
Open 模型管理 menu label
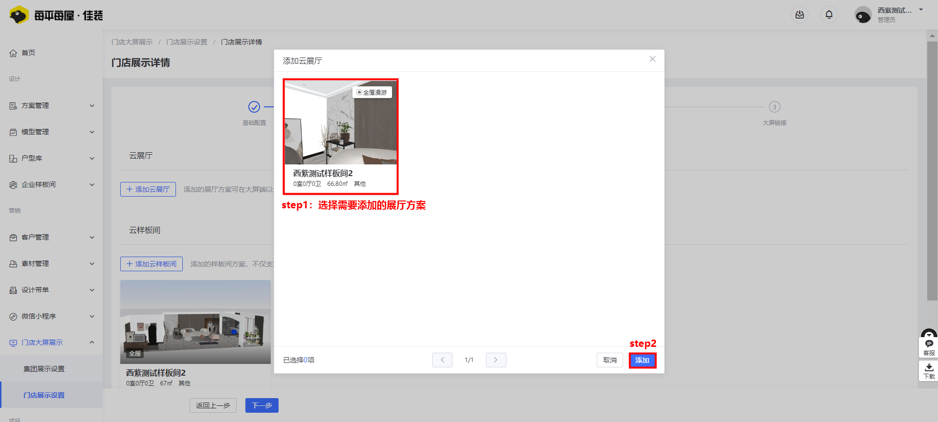coord(35,132)
